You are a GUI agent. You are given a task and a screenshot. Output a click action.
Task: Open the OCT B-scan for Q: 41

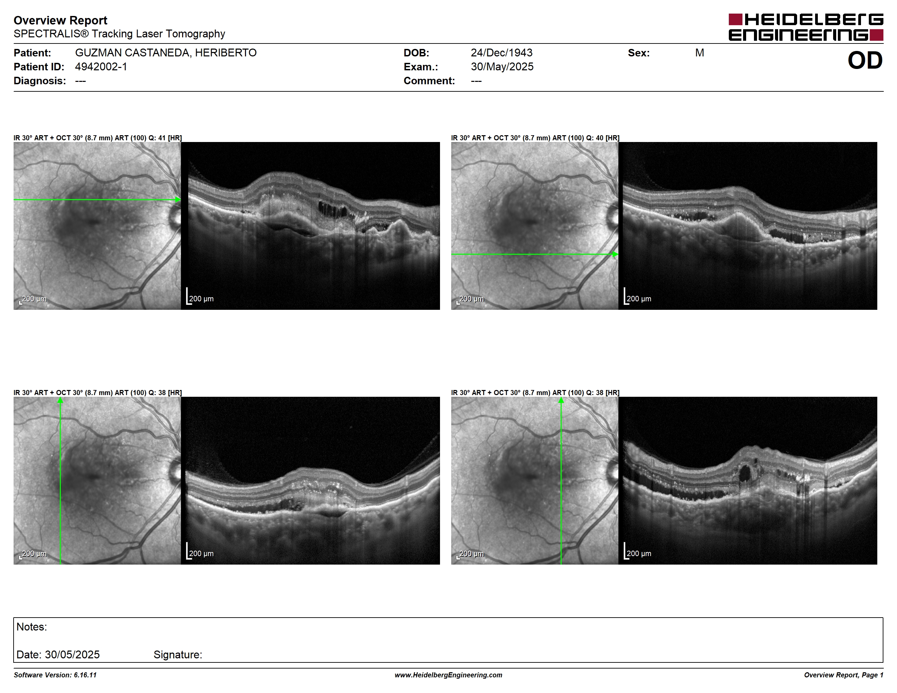(x=311, y=226)
